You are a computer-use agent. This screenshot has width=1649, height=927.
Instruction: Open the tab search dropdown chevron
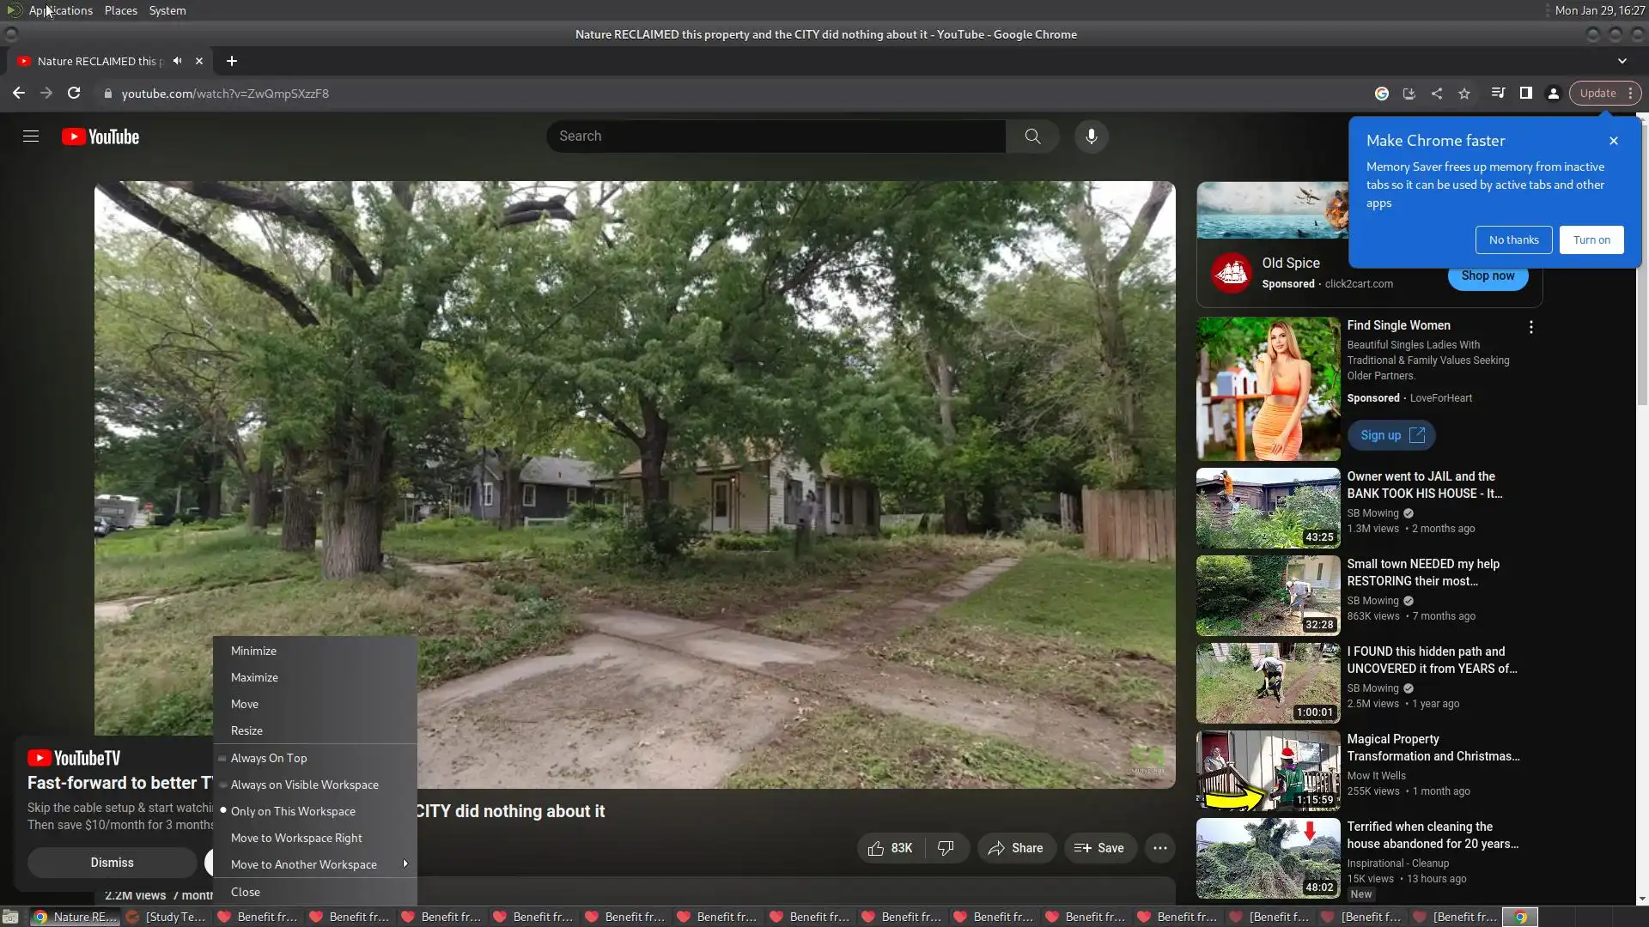click(1622, 61)
